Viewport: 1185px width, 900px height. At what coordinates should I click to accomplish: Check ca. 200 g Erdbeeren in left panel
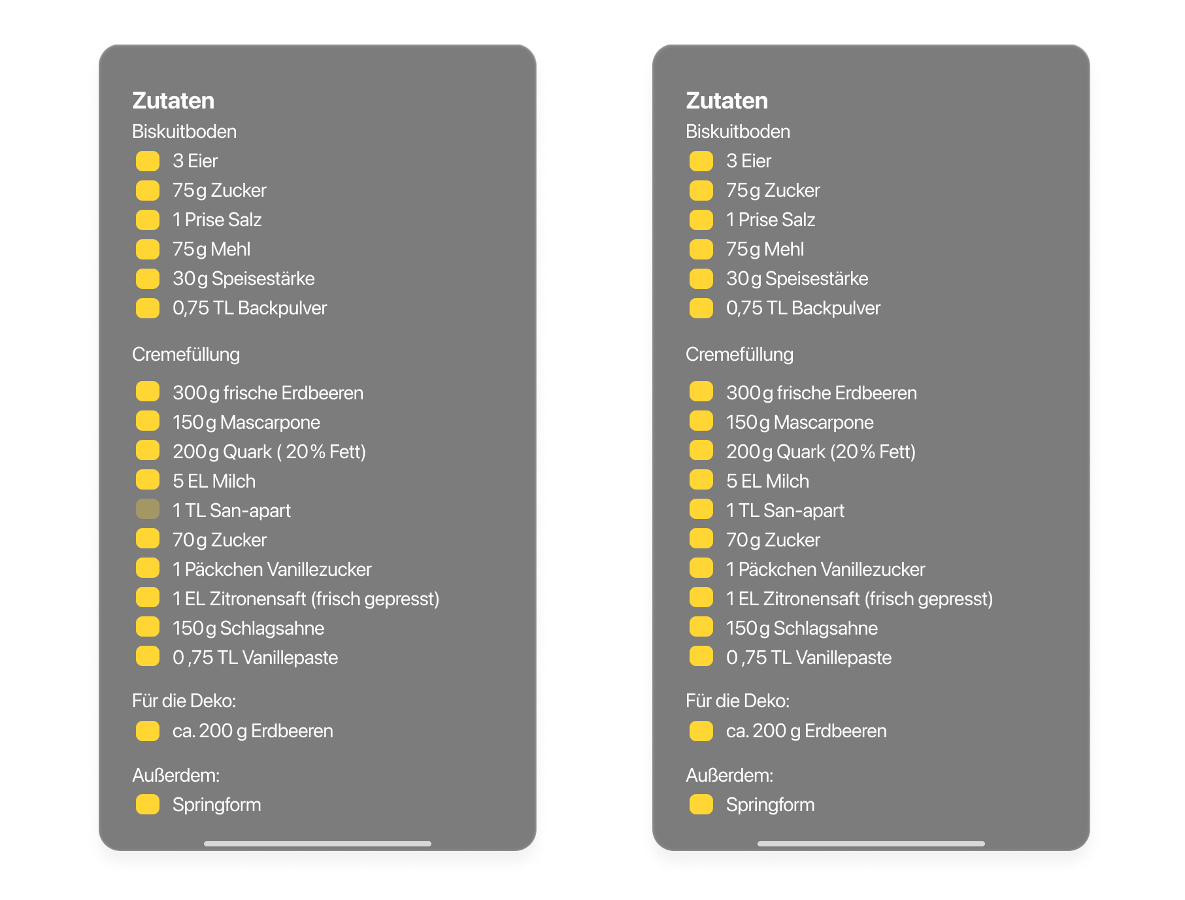coord(148,731)
